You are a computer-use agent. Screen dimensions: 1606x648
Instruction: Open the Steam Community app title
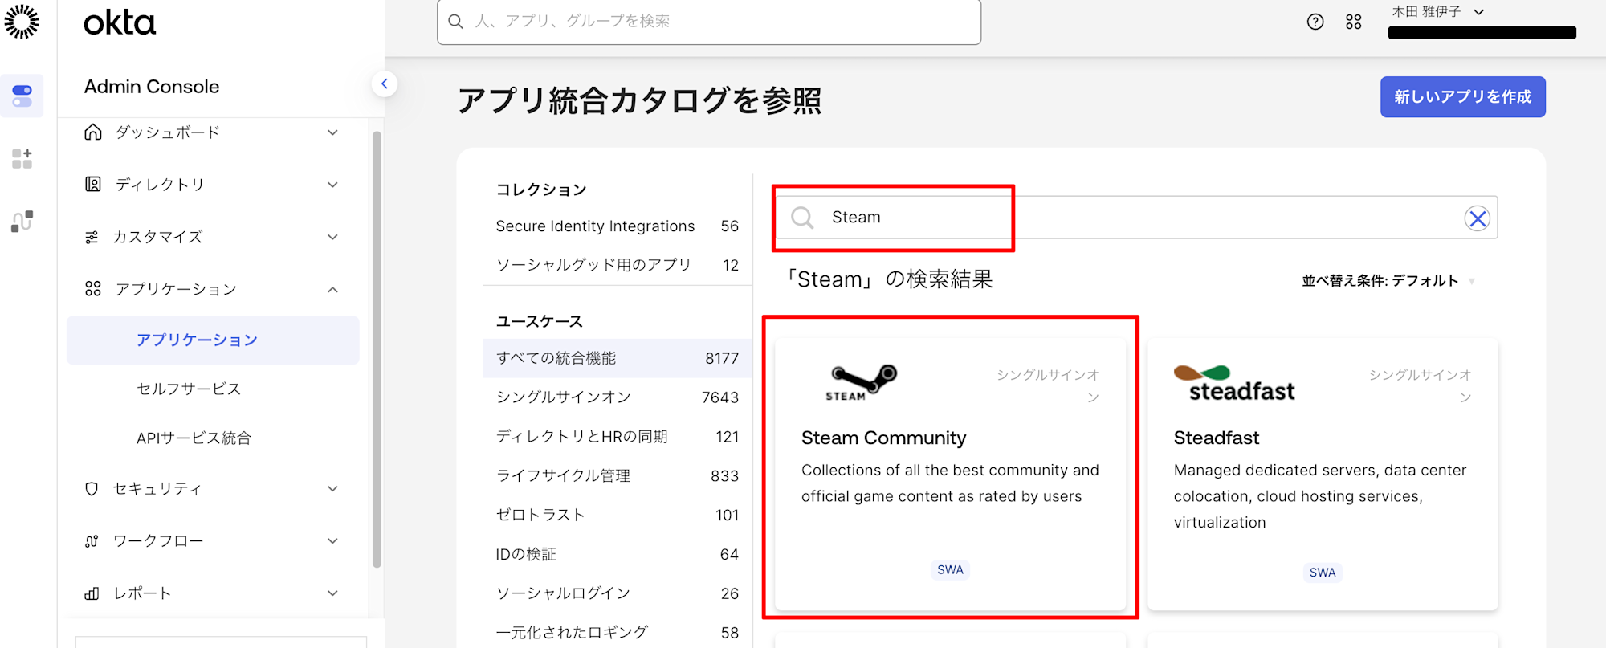coord(883,438)
